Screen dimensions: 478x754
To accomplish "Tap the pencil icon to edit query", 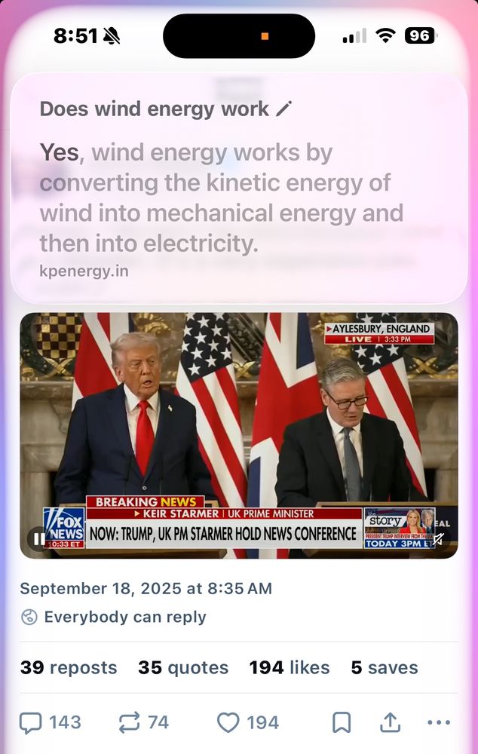I will [284, 109].
